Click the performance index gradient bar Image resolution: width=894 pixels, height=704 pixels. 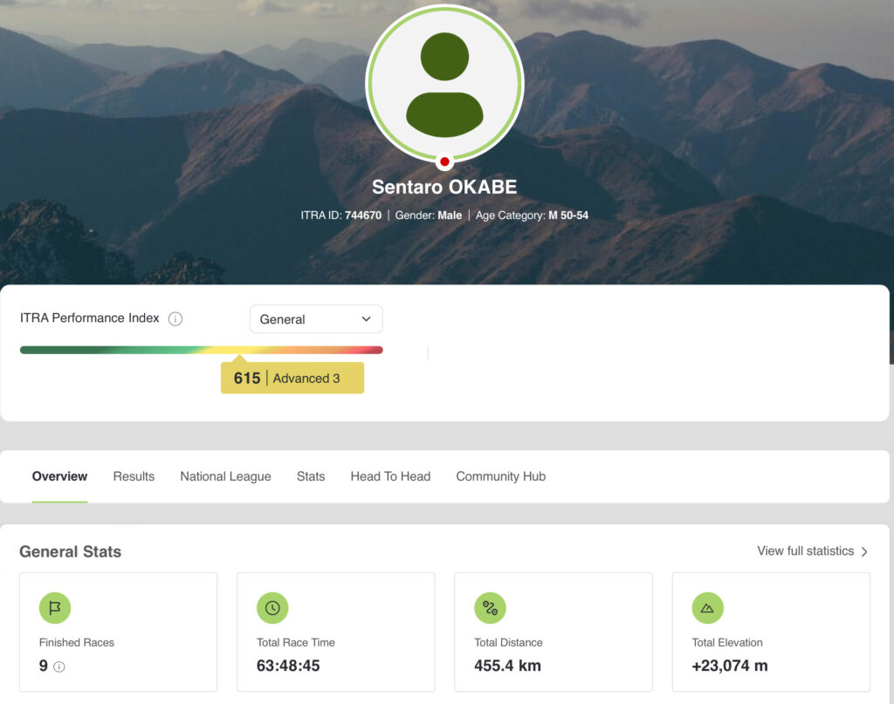click(201, 350)
